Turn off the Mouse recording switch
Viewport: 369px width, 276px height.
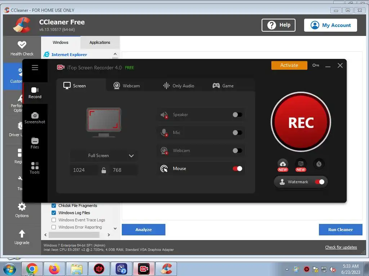coord(237,169)
